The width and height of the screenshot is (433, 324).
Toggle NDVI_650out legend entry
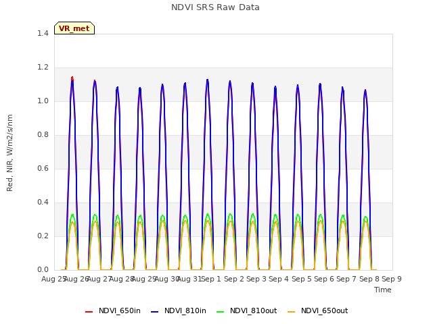(x=317, y=310)
